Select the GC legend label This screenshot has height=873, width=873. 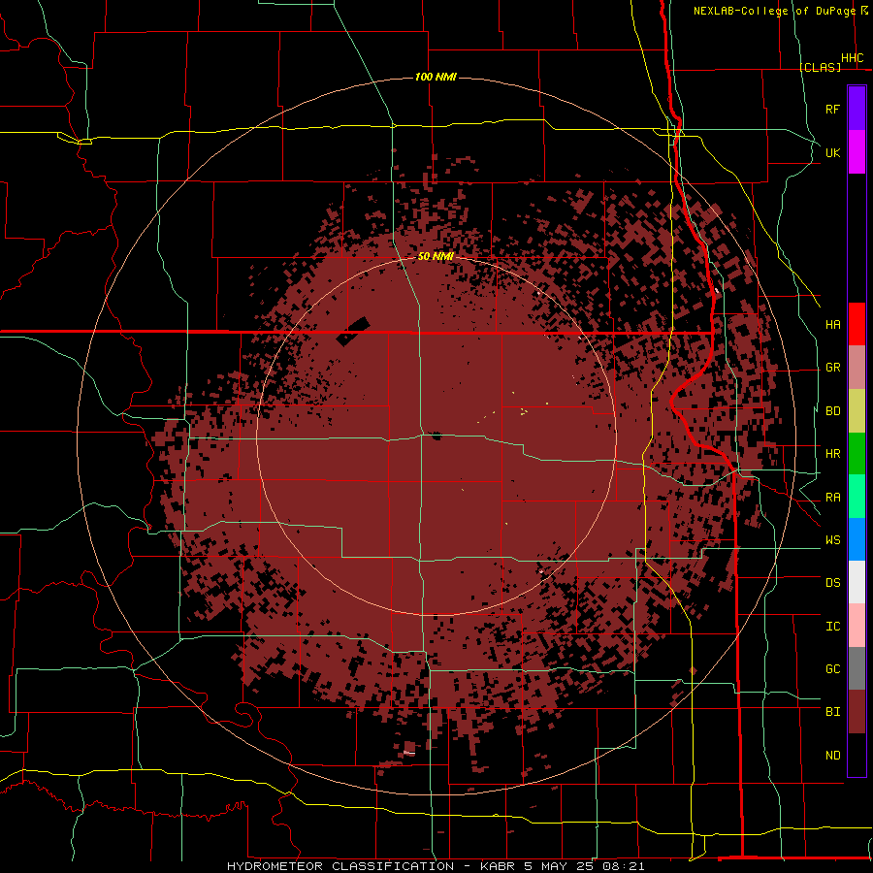click(x=832, y=669)
